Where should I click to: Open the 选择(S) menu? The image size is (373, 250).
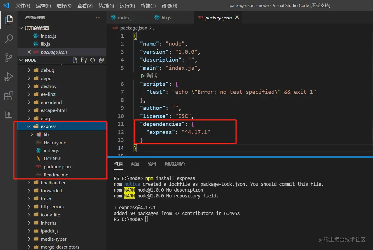click(64, 6)
